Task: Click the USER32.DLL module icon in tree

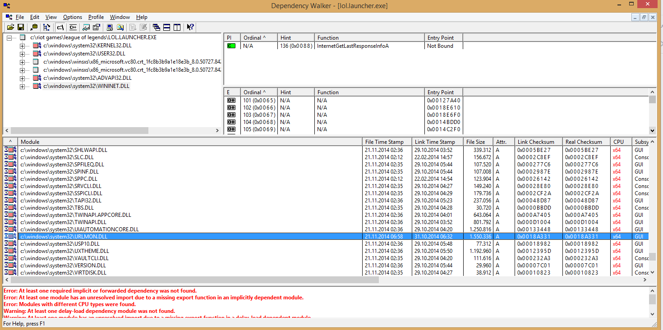Action: (37, 54)
